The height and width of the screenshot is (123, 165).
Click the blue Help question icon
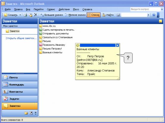154,15
